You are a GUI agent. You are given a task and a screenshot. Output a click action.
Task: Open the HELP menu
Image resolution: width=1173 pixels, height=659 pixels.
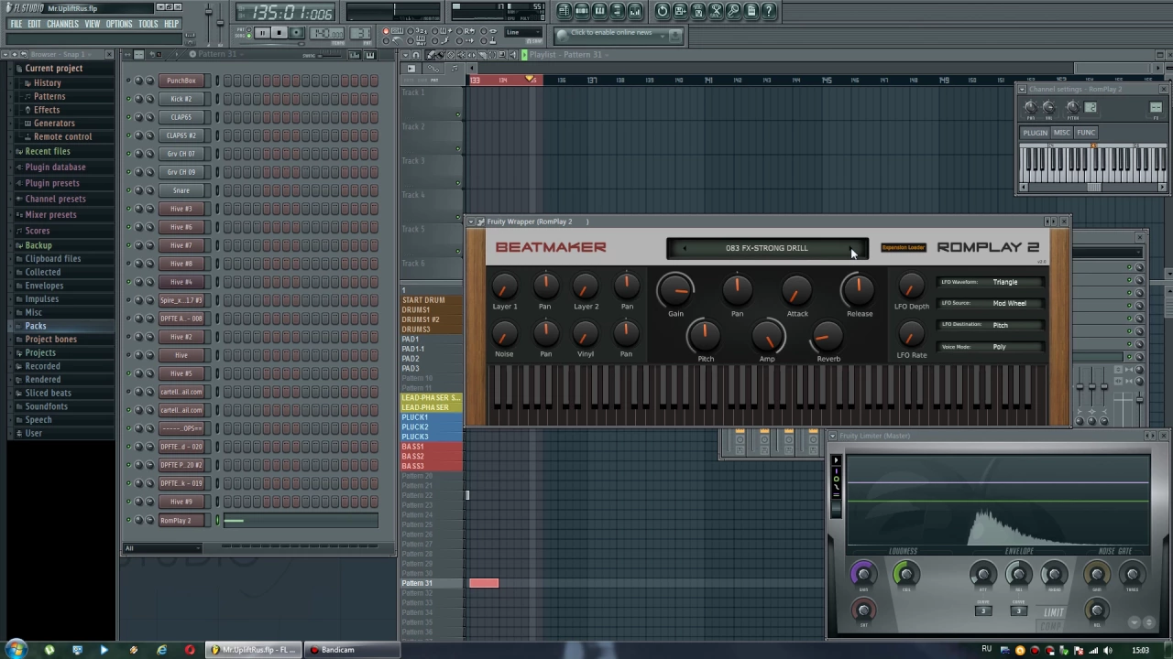coord(171,24)
